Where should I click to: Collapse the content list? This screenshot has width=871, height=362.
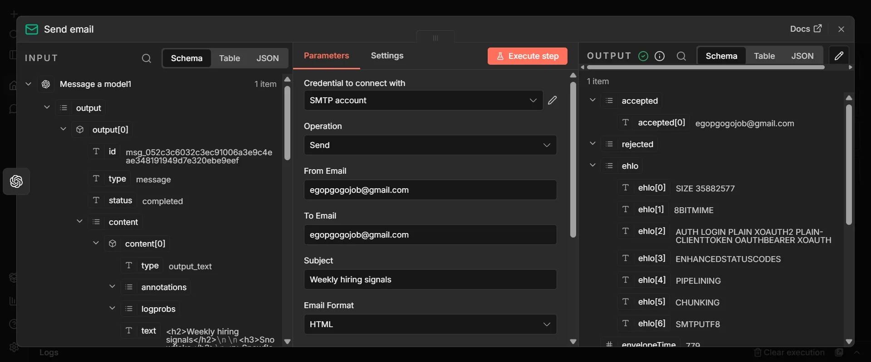79,221
